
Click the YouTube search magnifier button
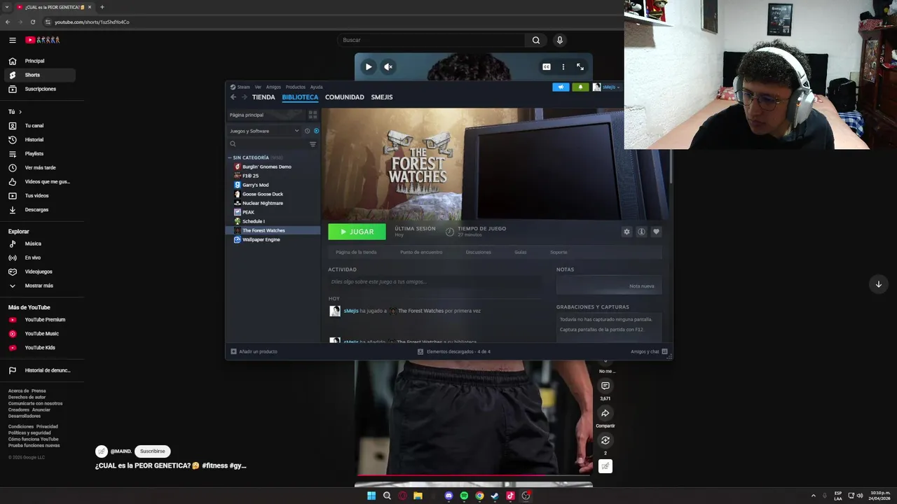point(536,40)
